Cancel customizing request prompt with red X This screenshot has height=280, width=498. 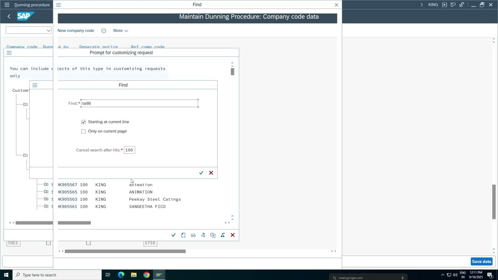coord(233,235)
